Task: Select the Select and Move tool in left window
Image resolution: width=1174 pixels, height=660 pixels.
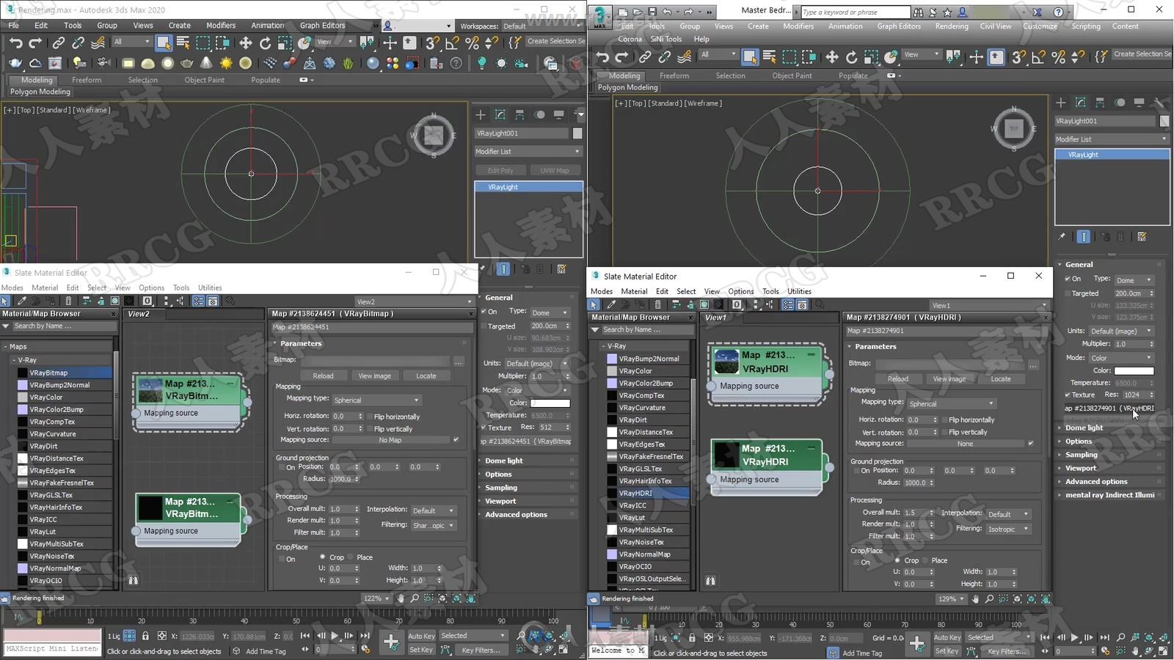Action: tap(246, 43)
